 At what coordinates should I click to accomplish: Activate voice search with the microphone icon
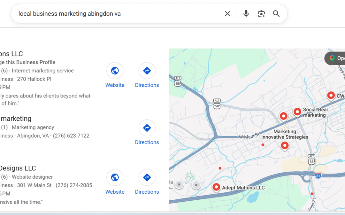pos(246,14)
